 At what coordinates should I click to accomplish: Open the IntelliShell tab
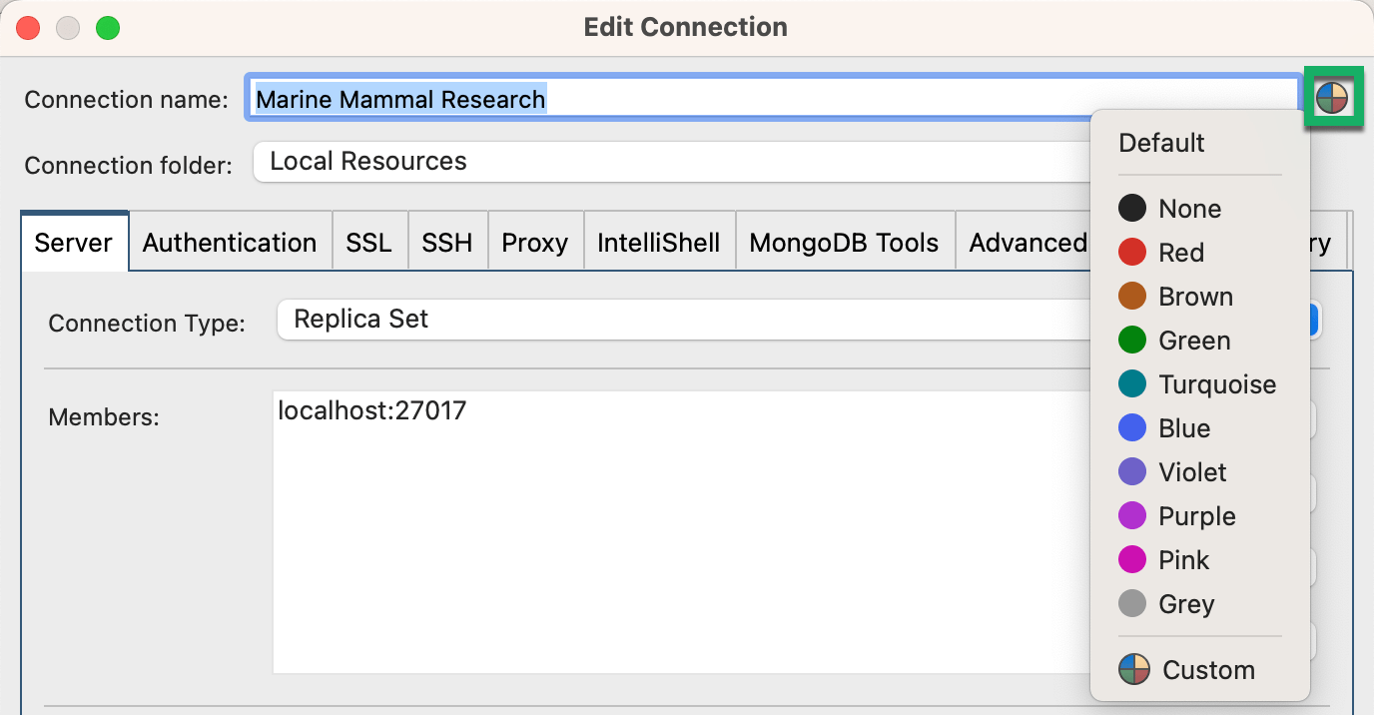pos(659,241)
